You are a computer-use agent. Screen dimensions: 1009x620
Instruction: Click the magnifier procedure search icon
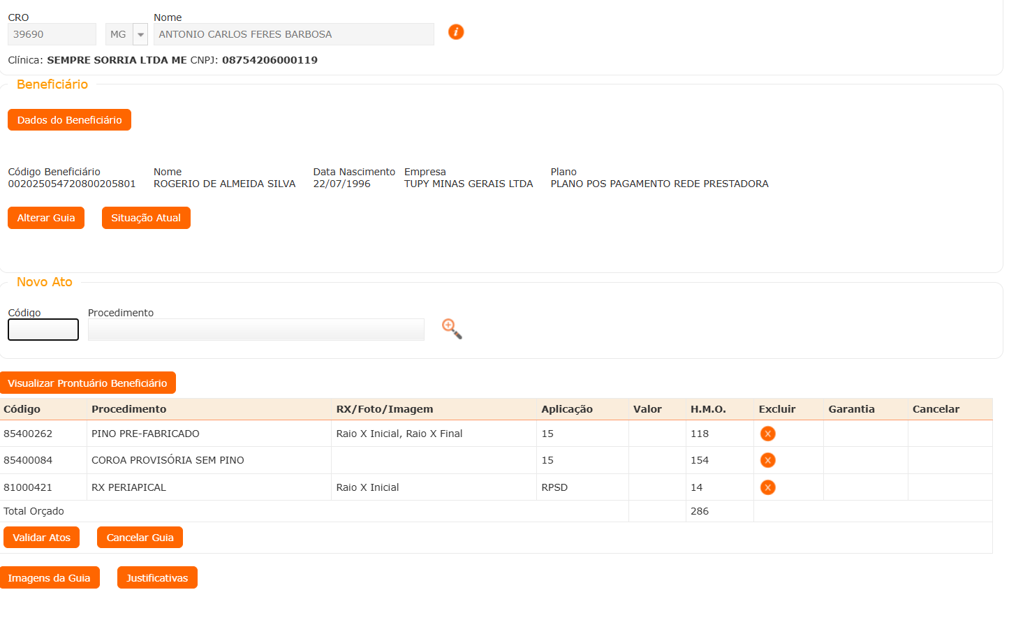[452, 329]
